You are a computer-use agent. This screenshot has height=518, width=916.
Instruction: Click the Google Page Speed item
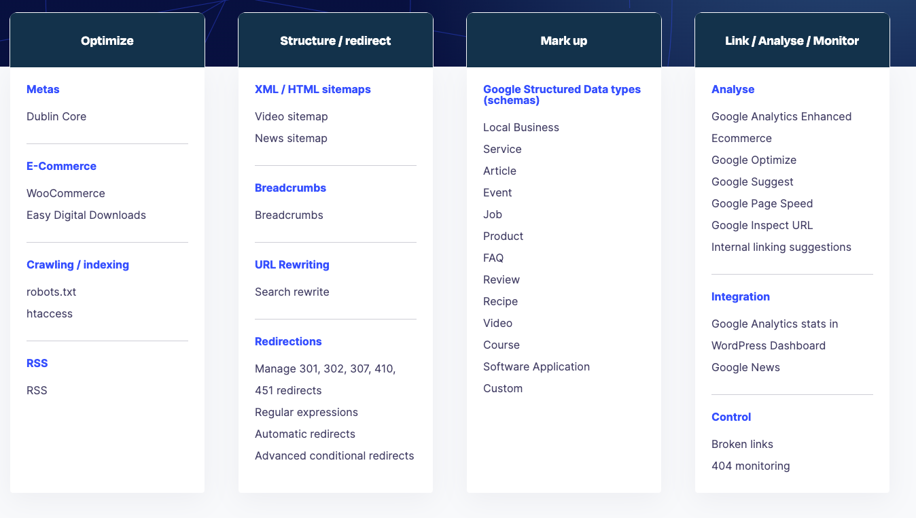(x=762, y=203)
